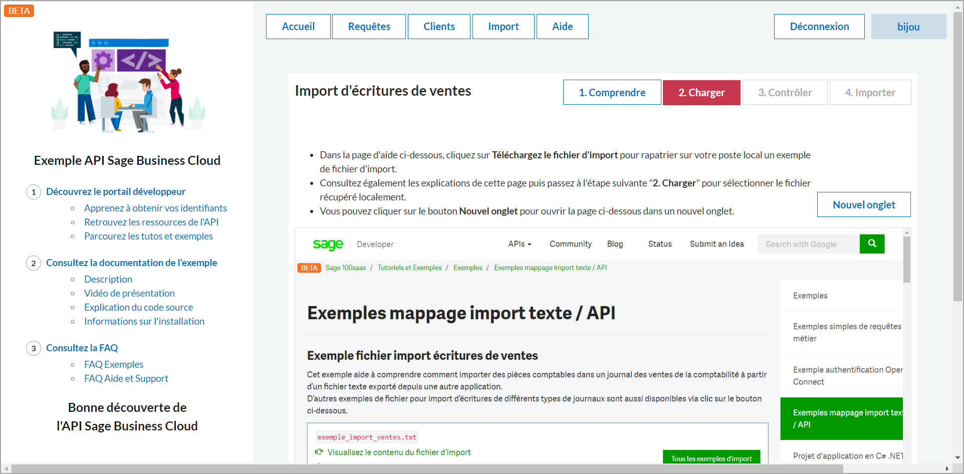Click Tutoriels et Exemples breadcrumb
The height and width of the screenshot is (474, 964).
pos(409,268)
